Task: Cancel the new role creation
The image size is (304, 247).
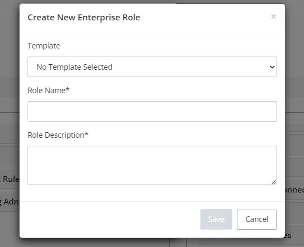Action: (257, 219)
